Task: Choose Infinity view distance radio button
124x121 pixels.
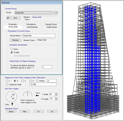Action: (x=37, y=81)
